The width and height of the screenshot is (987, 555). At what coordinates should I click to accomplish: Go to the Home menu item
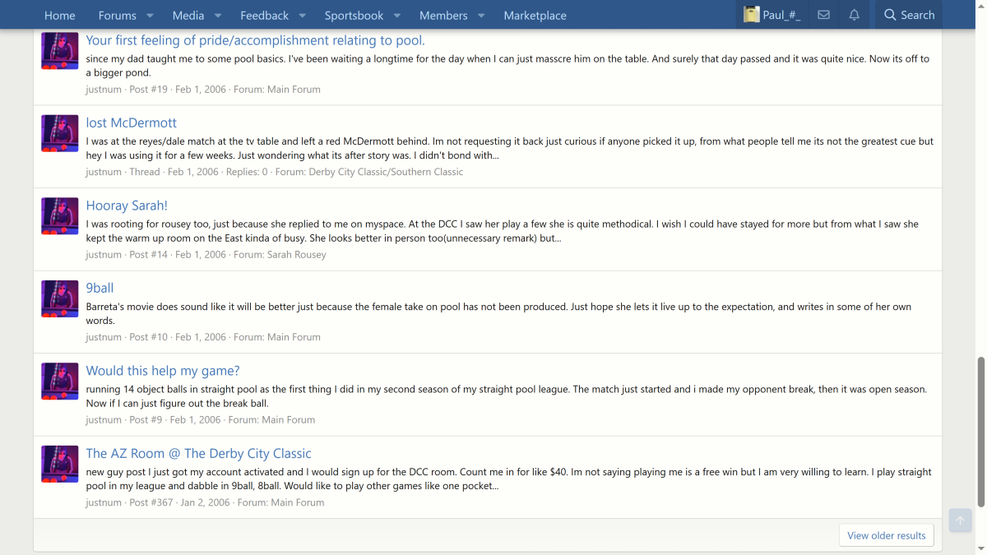tap(60, 16)
